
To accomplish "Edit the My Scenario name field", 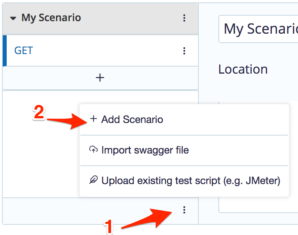I will 258,29.
